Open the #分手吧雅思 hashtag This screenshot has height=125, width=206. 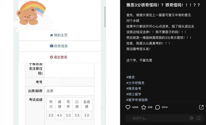135,83
